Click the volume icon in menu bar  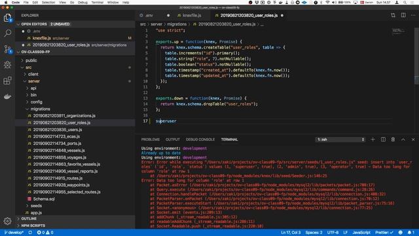click(x=334, y=3)
